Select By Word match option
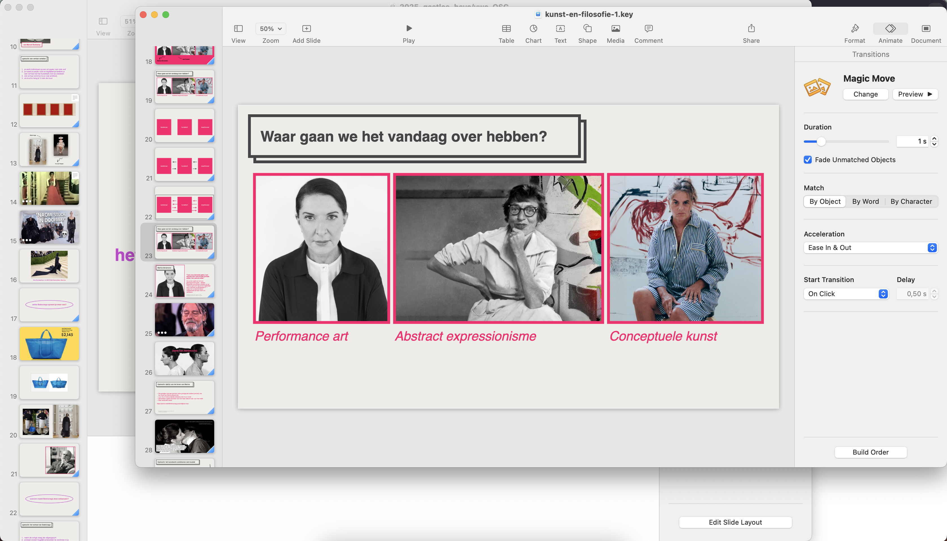 [x=865, y=201]
